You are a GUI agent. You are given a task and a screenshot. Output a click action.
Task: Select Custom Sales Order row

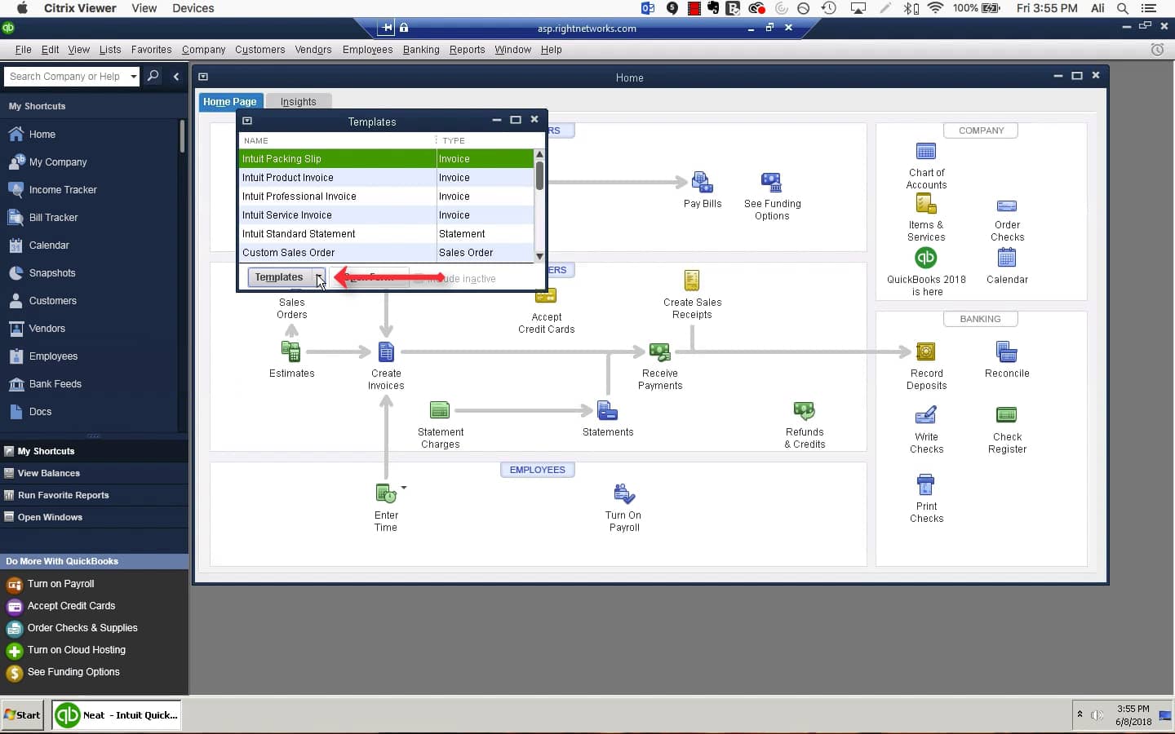[387, 253]
